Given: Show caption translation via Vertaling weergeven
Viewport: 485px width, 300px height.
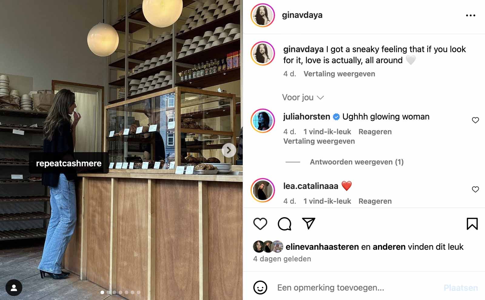Looking at the screenshot, I should 339,74.
